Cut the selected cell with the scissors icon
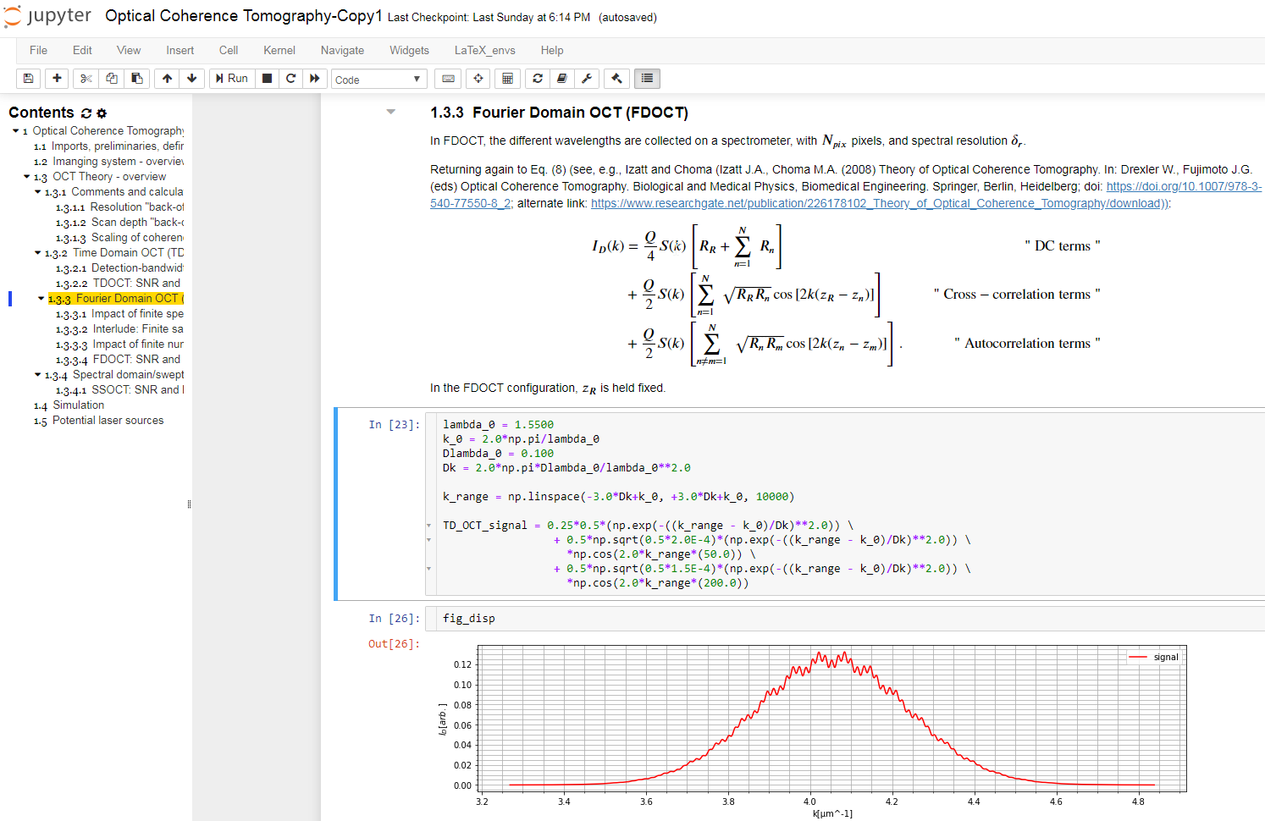This screenshot has height=821, width=1265. [85, 78]
